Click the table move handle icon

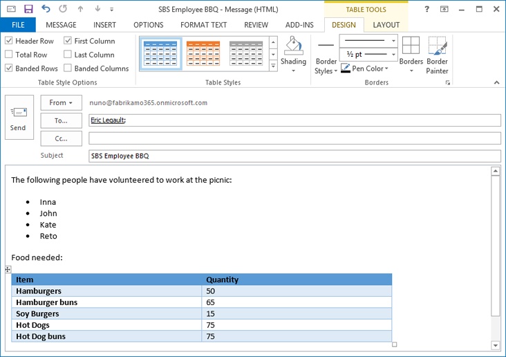click(8, 269)
